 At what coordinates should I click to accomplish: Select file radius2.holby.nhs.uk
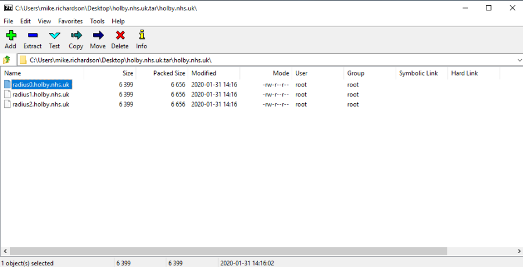(41, 104)
